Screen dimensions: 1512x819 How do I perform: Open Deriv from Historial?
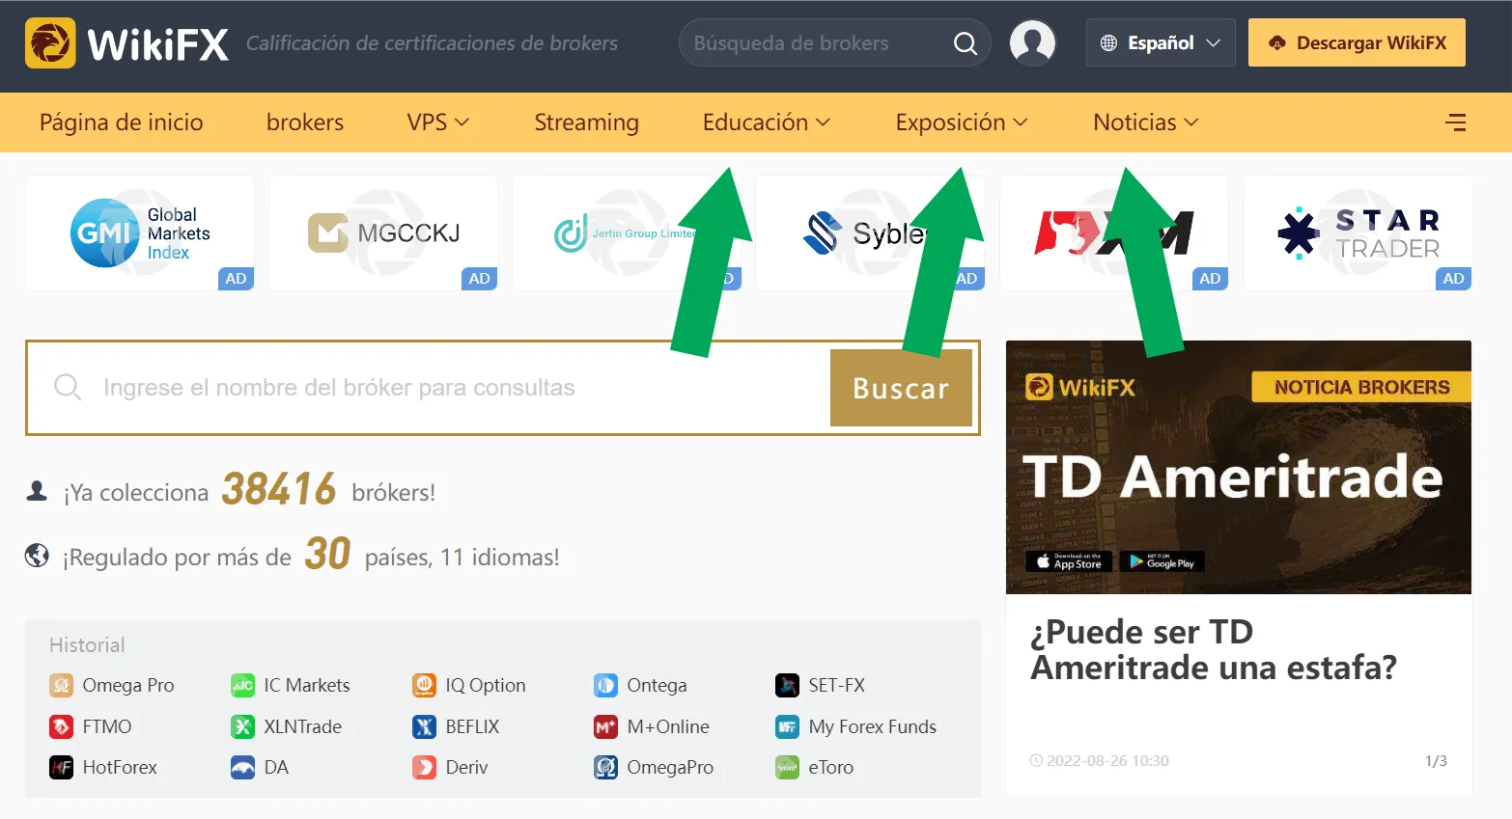[x=450, y=767]
